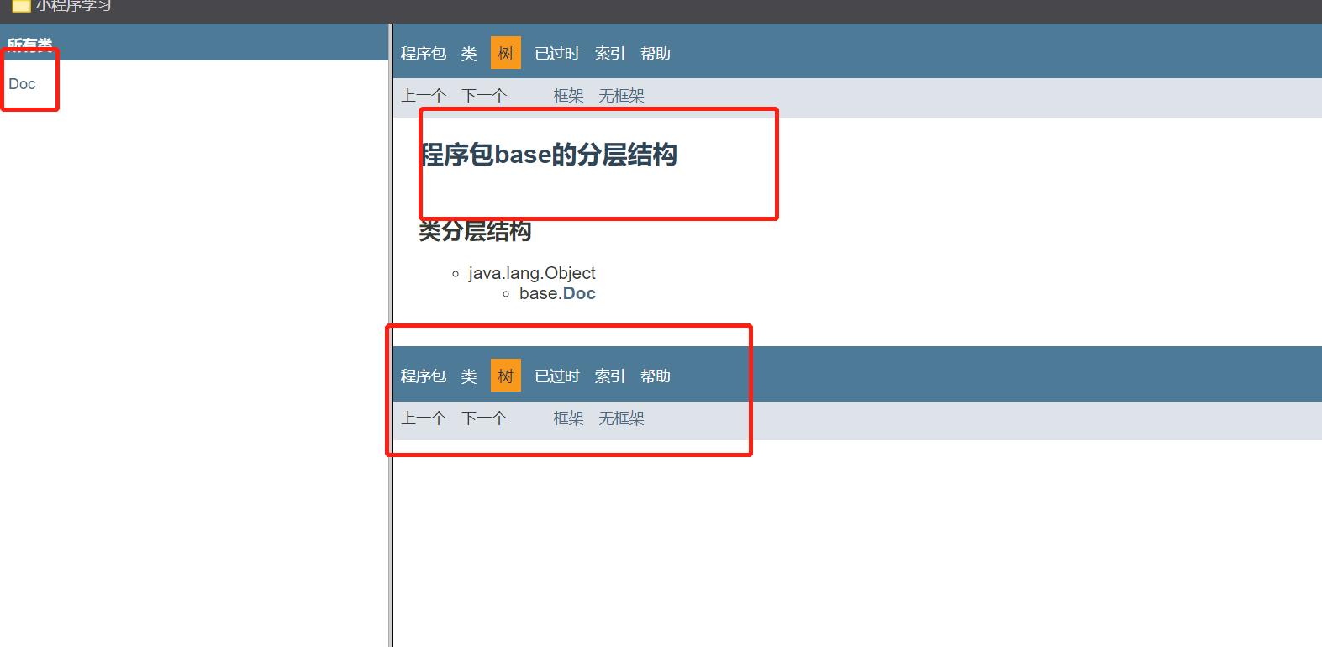
Task: Click the 程序包base的分层结构 heading
Action: tap(549, 155)
